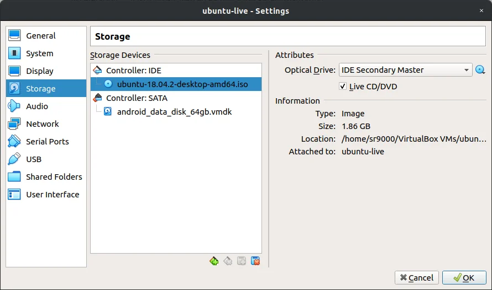
Task: Remove the selected storage attachment
Action: pos(255,261)
